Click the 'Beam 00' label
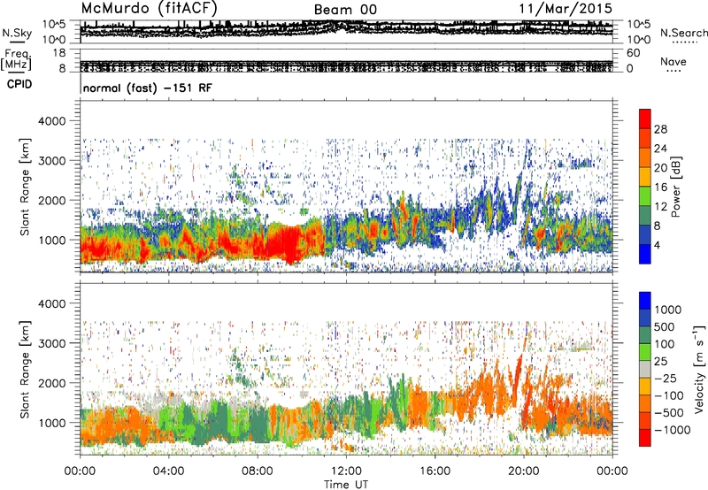Image resolution: width=708 pixels, height=490 pixels. click(x=345, y=10)
